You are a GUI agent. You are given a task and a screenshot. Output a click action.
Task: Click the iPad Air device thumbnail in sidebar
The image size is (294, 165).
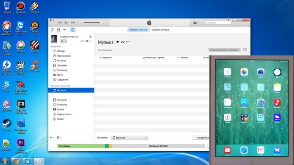(x=54, y=38)
